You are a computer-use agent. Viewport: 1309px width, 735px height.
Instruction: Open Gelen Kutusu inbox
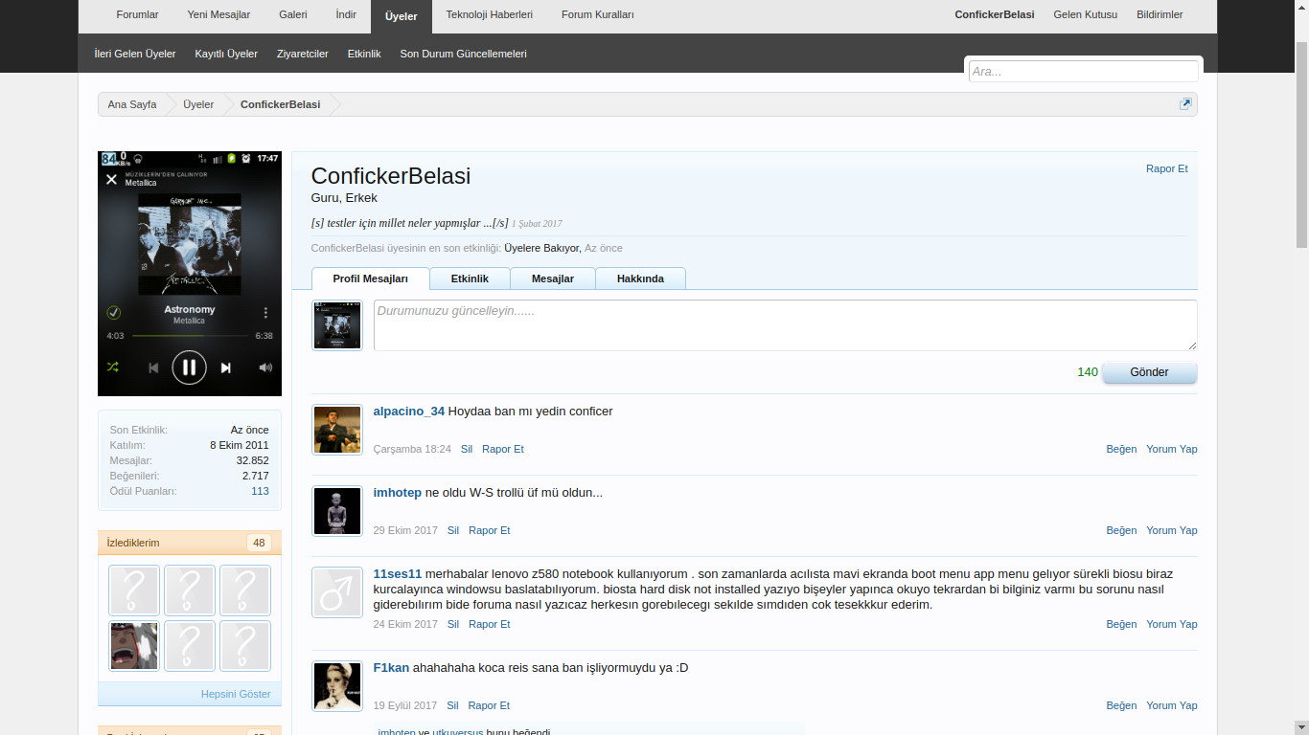pyautogui.click(x=1086, y=15)
